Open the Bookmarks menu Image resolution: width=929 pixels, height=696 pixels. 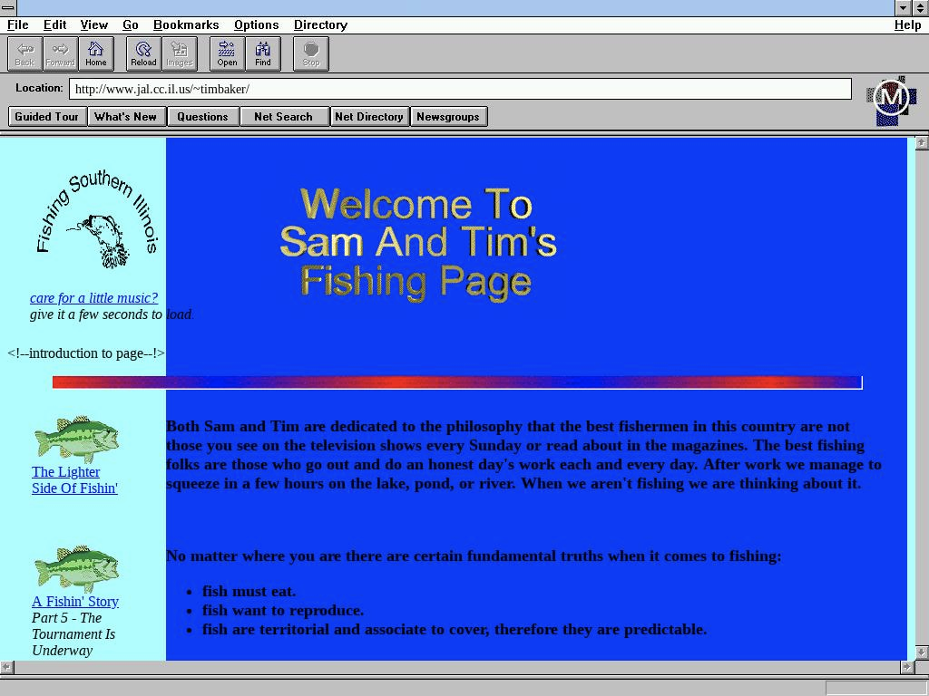tap(186, 25)
